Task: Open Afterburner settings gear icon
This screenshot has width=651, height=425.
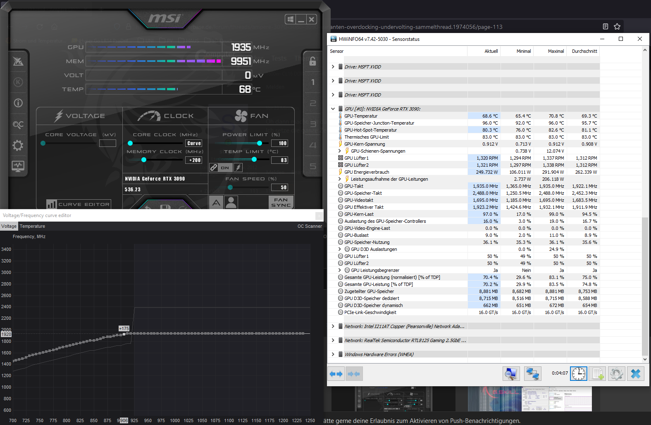Action: pos(18,145)
